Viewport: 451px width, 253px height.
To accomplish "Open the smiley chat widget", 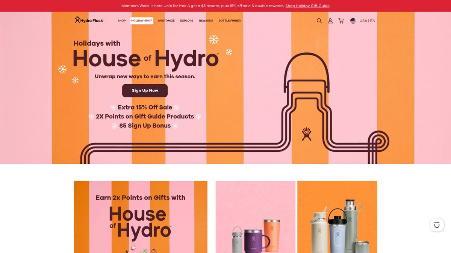I will coord(437,225).
